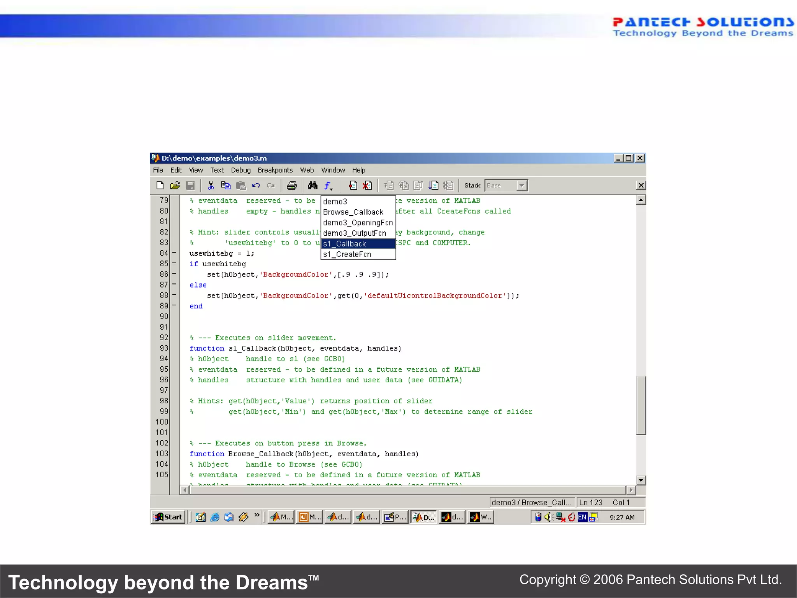
Task: Pick s1_CreateFcn from function list
Action: [x=358, y=254]
